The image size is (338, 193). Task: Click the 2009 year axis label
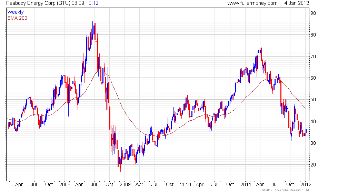tap(125, 185)
